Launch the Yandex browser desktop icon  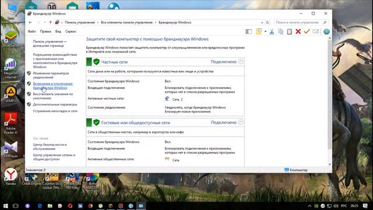[10, 177]
